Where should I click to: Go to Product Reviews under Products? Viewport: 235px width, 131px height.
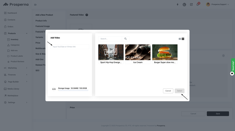click(16, 62)
